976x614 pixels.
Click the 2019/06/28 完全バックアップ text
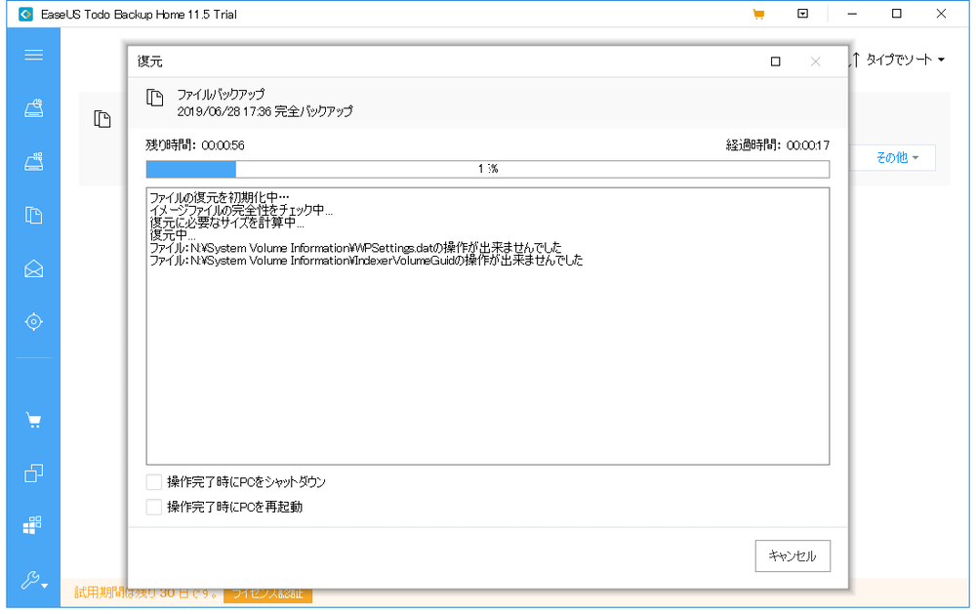pos(265,111)
